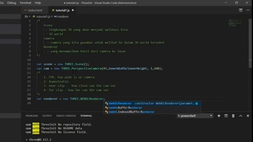
Task: Click the unsaved dot on tutorial1.js tab
Action: click(73, 10)
